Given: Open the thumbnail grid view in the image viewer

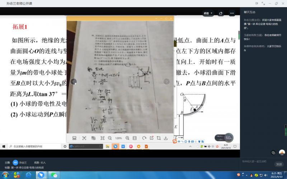Looking at the screenshot, I should point(74,138).
